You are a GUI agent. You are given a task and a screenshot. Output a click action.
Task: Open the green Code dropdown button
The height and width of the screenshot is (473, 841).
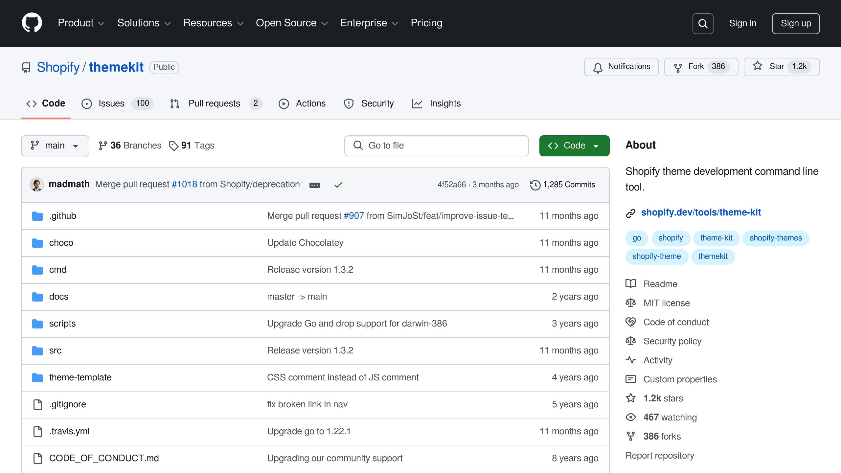tap(574, 146)
